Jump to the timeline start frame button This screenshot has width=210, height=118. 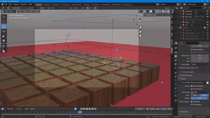tap(81, 109)
